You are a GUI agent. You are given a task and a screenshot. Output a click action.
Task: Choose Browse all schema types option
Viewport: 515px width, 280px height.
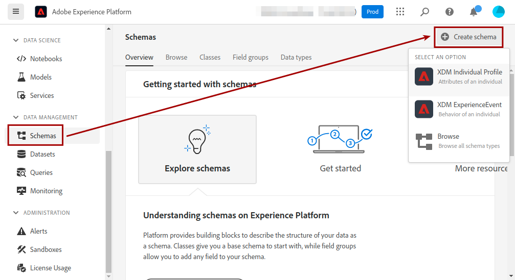(459, 141)
